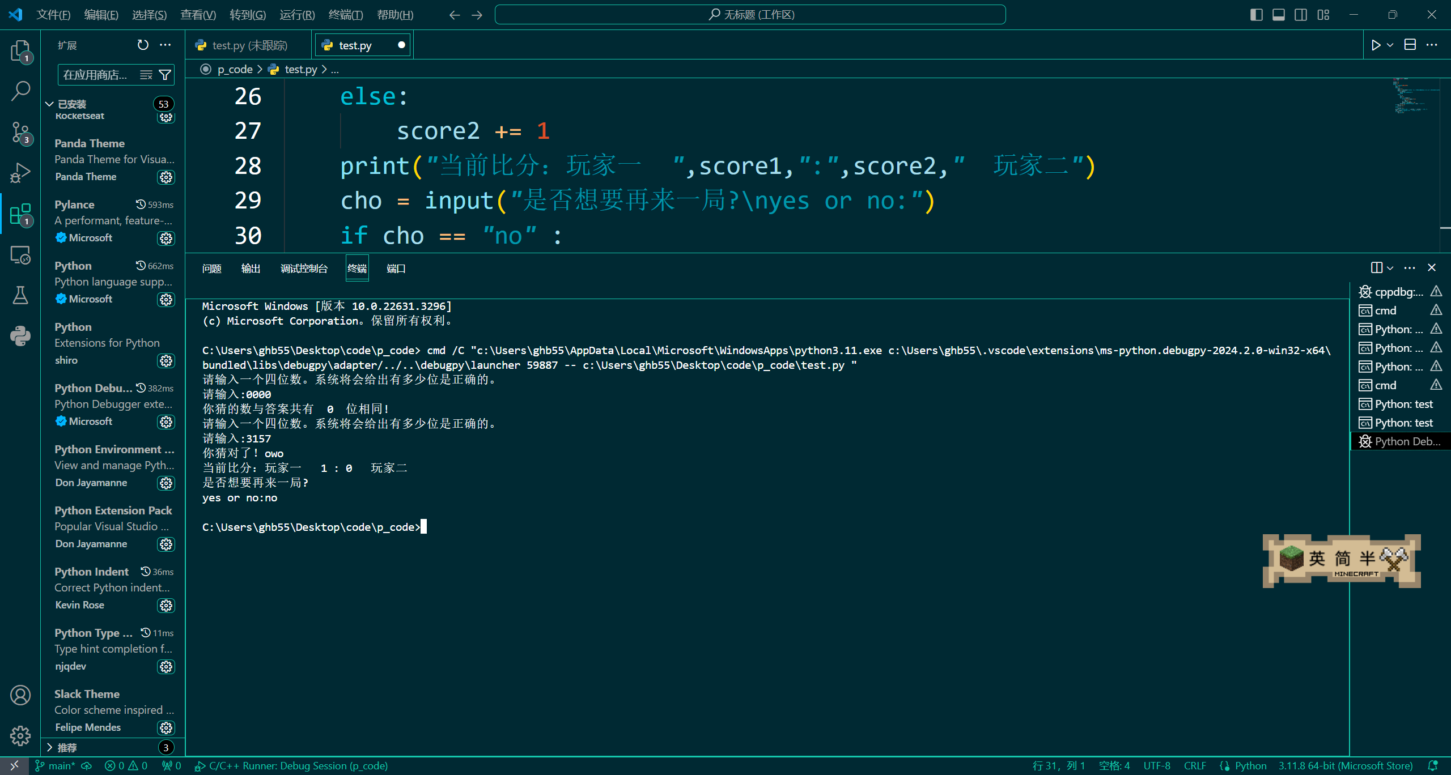1451x775 pixels.
Task: Open the 终端(T) menu
Action: click(345, 15)
